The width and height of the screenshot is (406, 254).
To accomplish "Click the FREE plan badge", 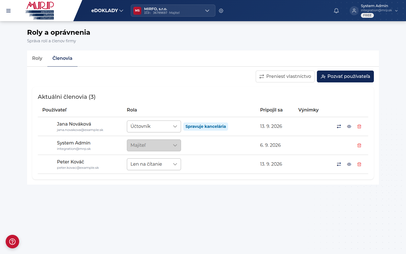I will pos(367,16).
